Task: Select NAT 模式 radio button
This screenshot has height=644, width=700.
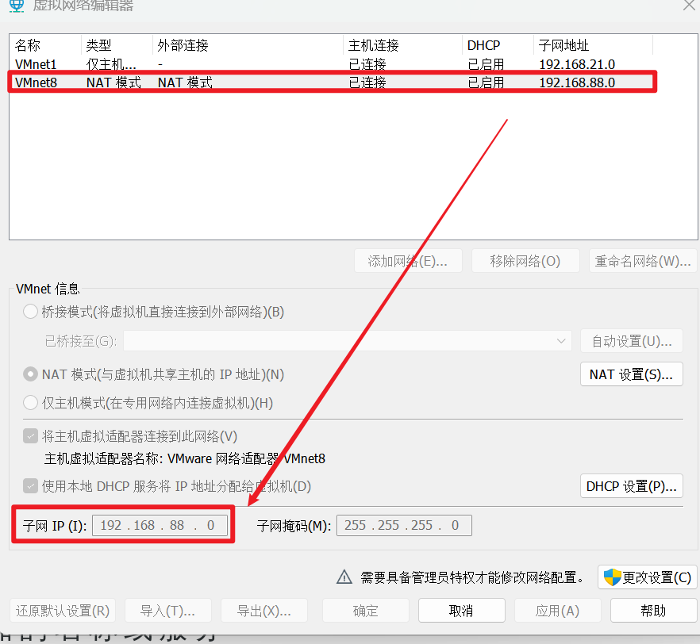Action: [30, 374]
